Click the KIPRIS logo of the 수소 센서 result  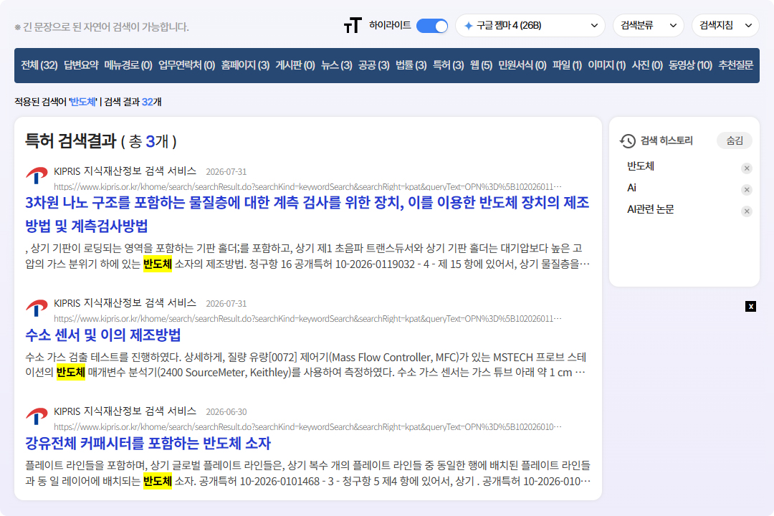37,307
